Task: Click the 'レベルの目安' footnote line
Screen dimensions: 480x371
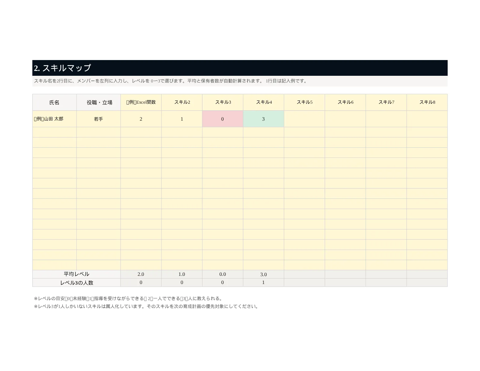Action: tap(128, 299)
